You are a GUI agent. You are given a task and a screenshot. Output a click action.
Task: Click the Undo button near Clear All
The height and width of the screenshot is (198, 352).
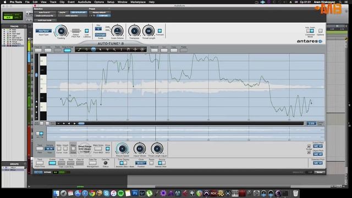[48, 50]
